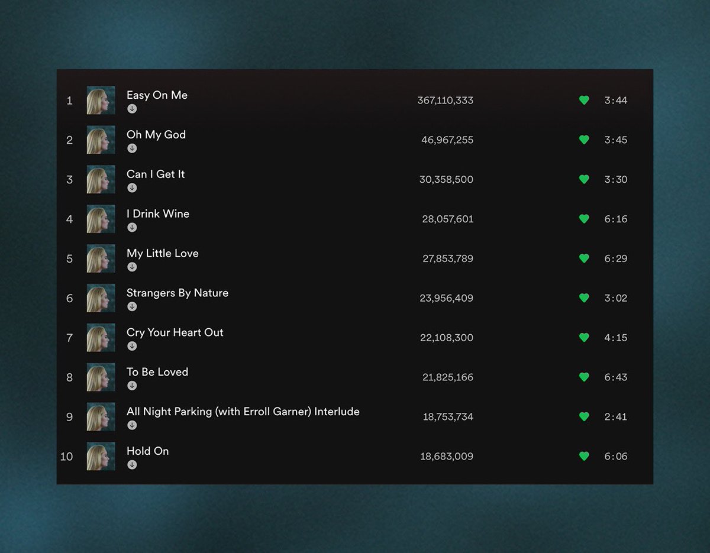Viewport: 710px width, 553px height.
Task: Select play count 22,108,300
Action: click(x=447, y=338)
